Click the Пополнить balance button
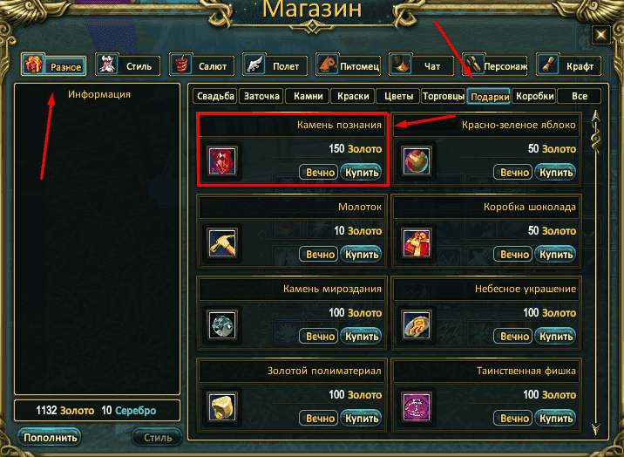 (x=50, y=438)
